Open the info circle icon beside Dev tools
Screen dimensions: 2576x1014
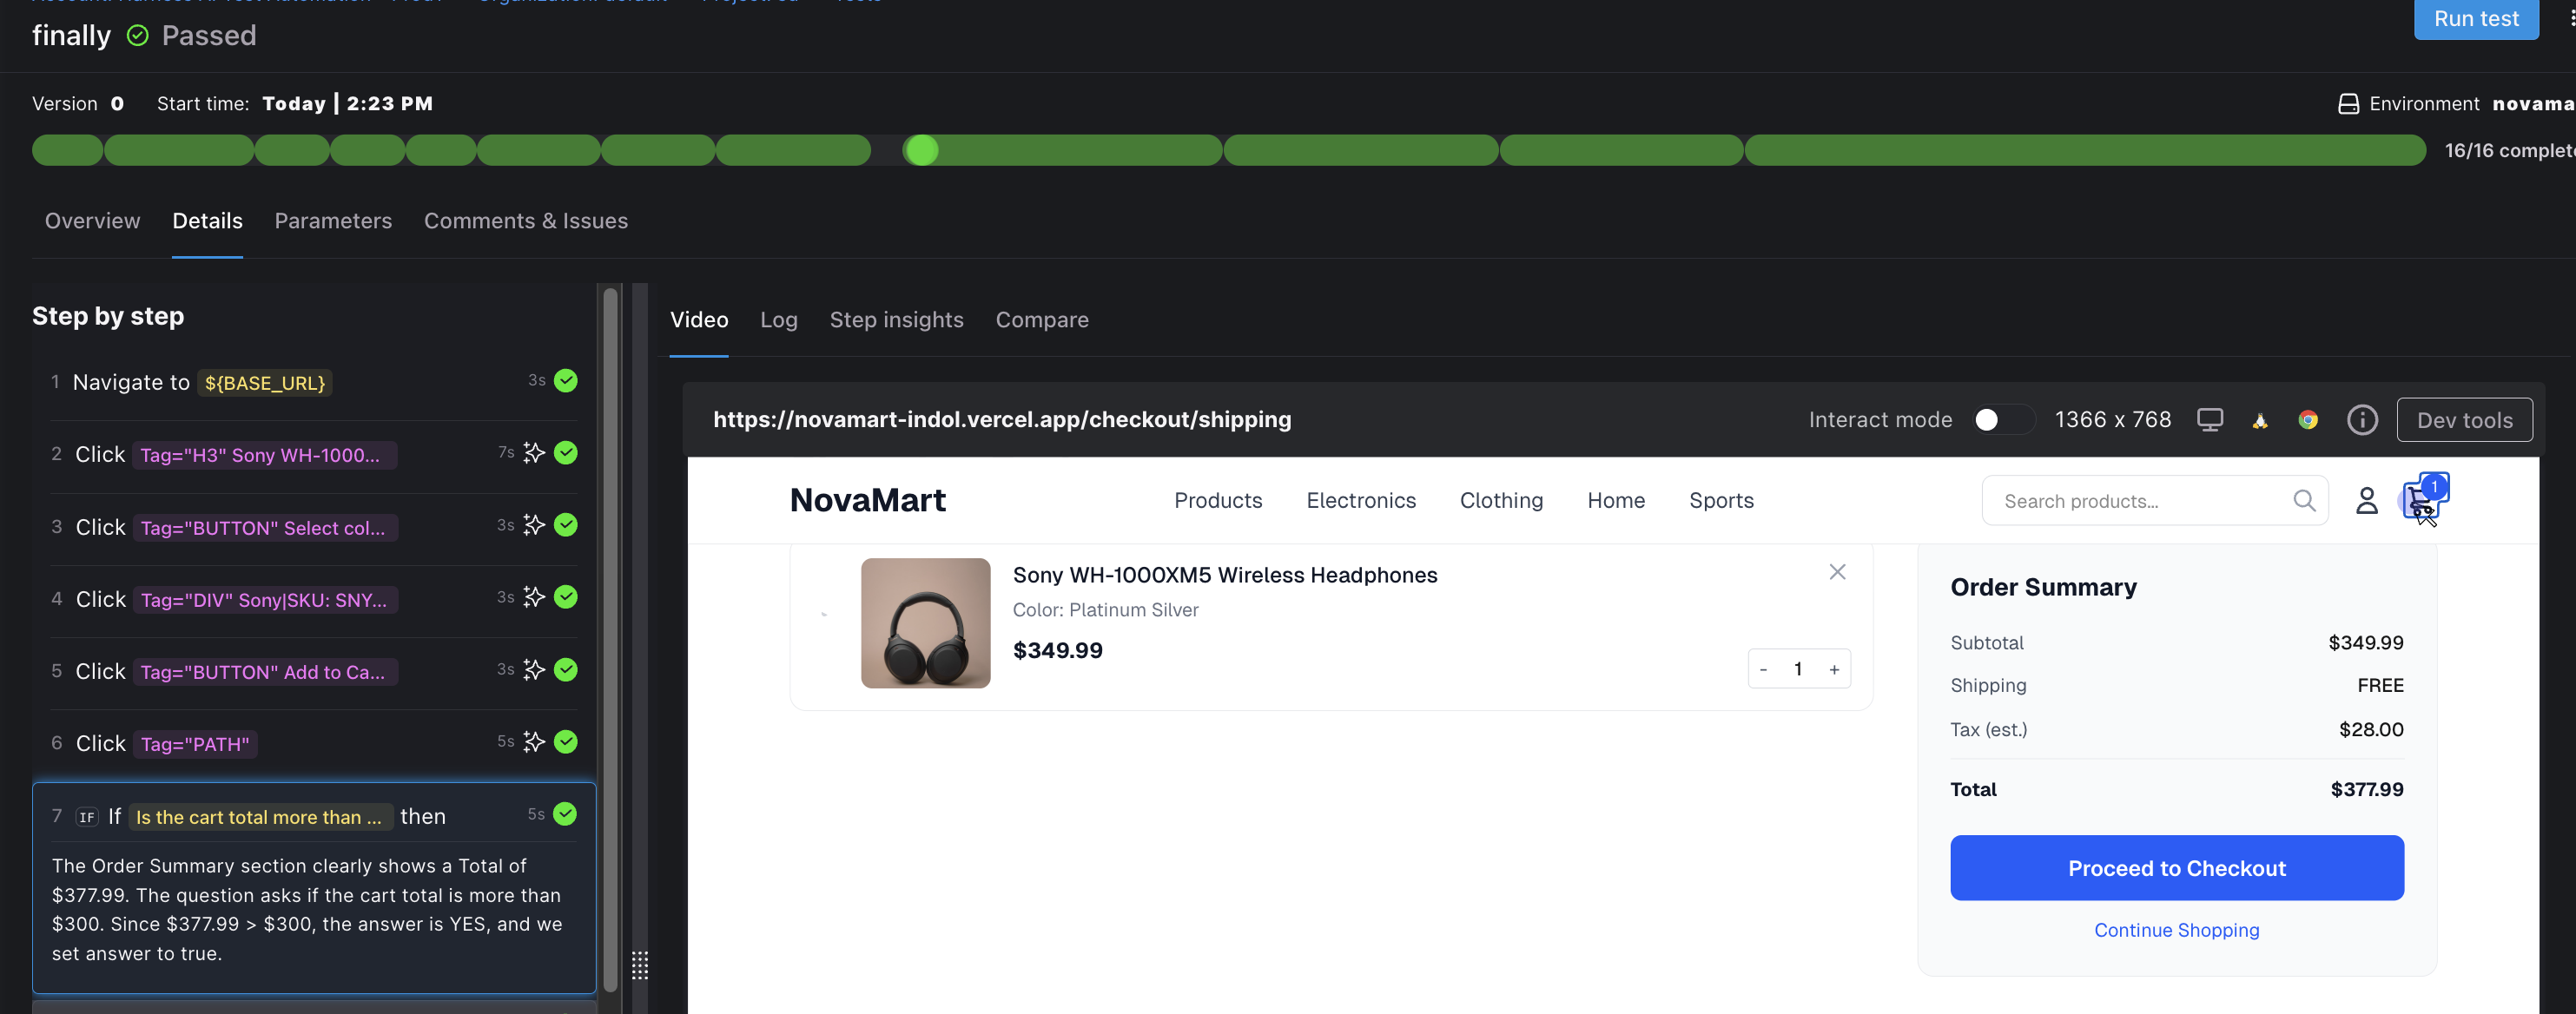(x=2362, y=420)
